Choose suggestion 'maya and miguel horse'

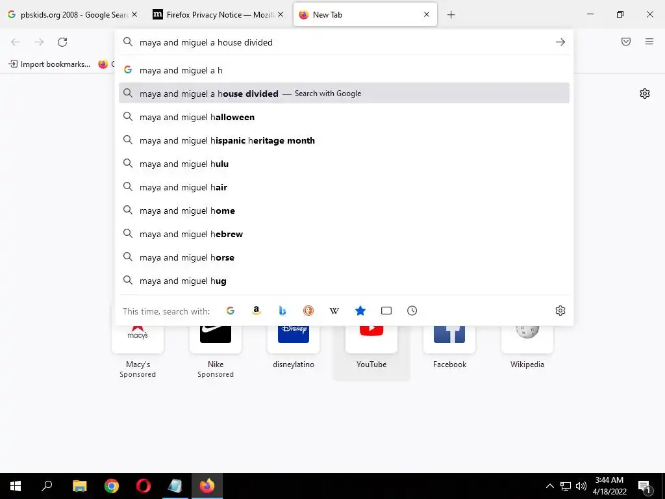tap(344, 257)
